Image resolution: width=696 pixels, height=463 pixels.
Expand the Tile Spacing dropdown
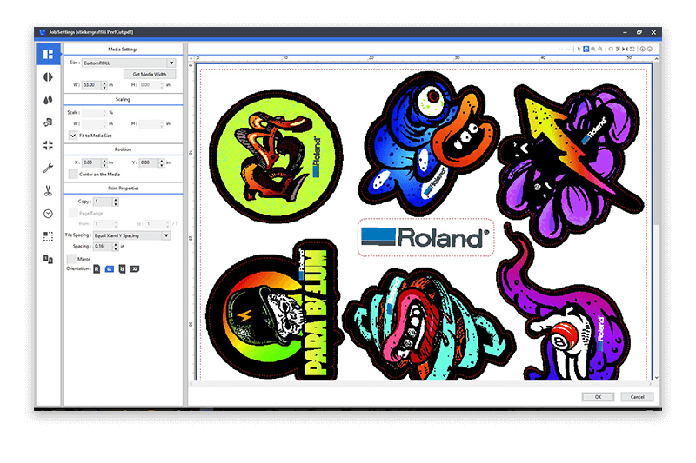(x=166, y=235)
